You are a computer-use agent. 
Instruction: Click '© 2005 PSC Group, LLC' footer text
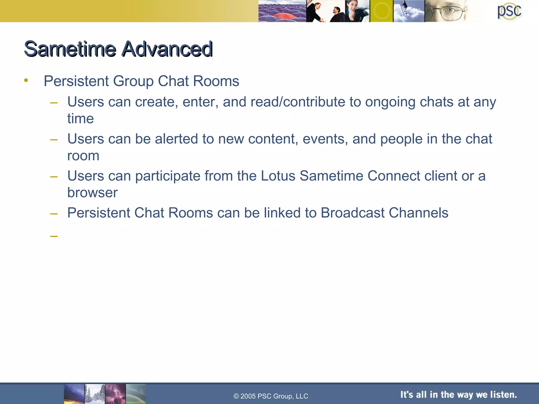pyautogui.click(x=271, y=396)
